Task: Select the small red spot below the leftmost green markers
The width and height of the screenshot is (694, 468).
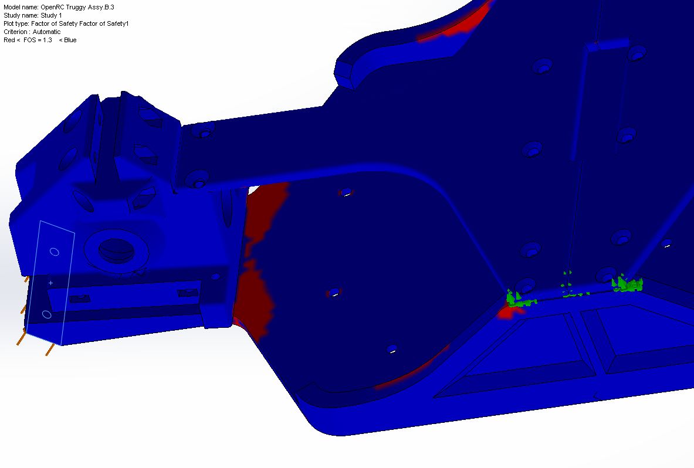Action: point(507,314)
